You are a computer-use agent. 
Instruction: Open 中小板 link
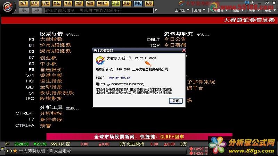(x=48, y=64)
